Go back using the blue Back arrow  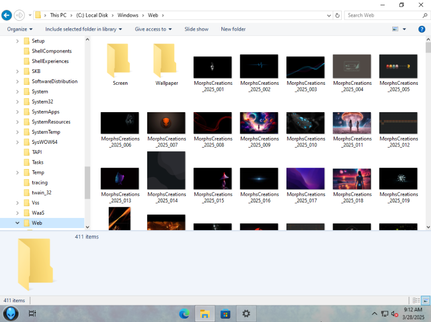6,15
